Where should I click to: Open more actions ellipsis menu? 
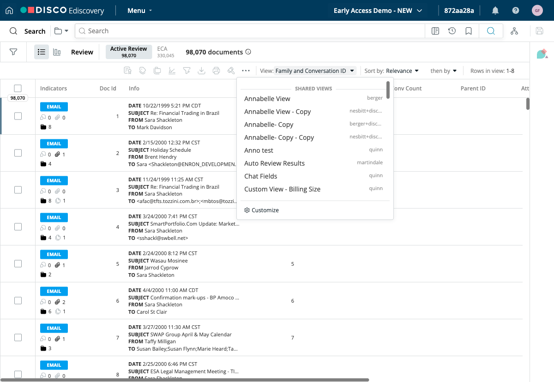(246, 71)
